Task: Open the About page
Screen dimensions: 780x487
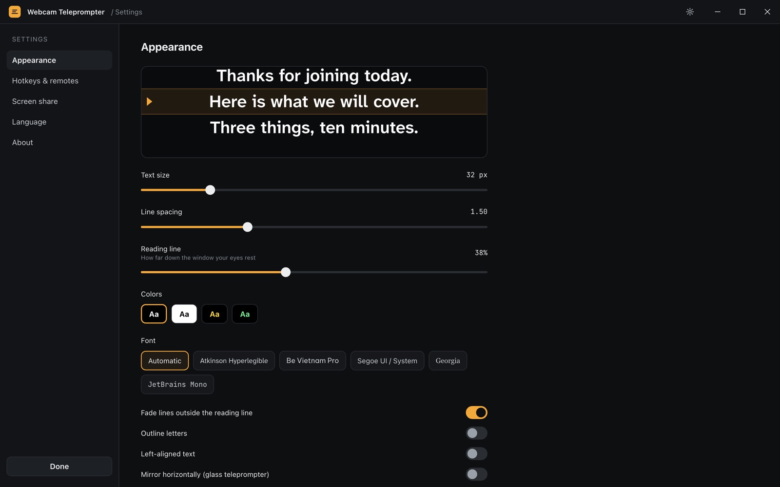Action: tap(59, 142)
